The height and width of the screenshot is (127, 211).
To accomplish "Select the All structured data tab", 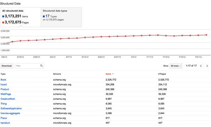I will click(x=21, y=17).
